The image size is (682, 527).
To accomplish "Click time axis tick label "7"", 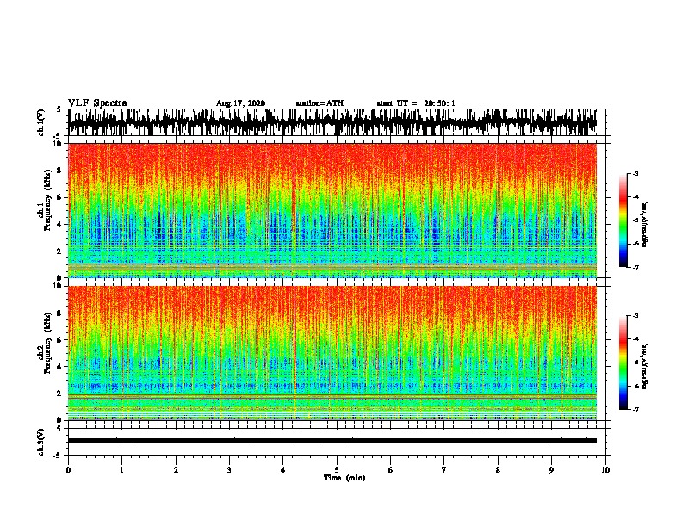I will (x=444, y=470).
